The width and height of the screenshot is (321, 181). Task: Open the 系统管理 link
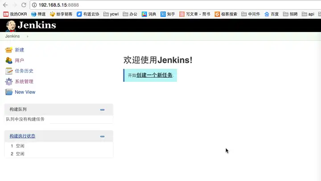pyautogui.click(x=24, y=81)
